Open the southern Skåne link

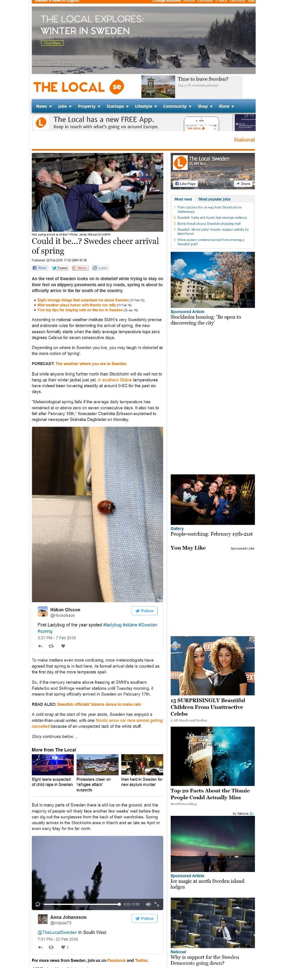coord(115,380)
